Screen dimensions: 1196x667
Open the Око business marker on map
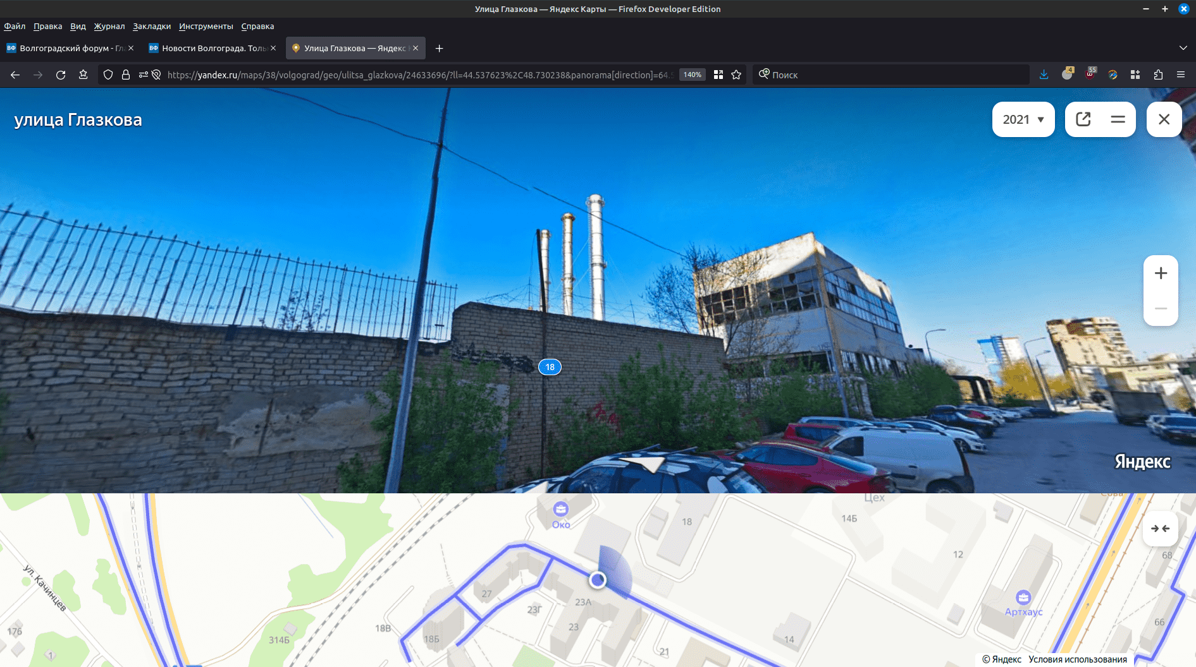coord(560,509)
